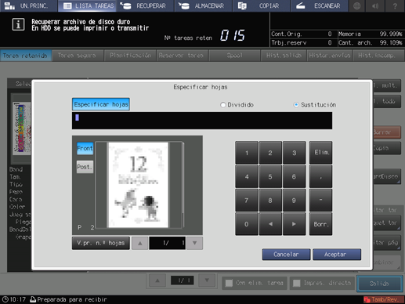Viewport: 405px width, 304px height.
Task: Click the hyphen range keypad key
Action: tap(321, 201)
